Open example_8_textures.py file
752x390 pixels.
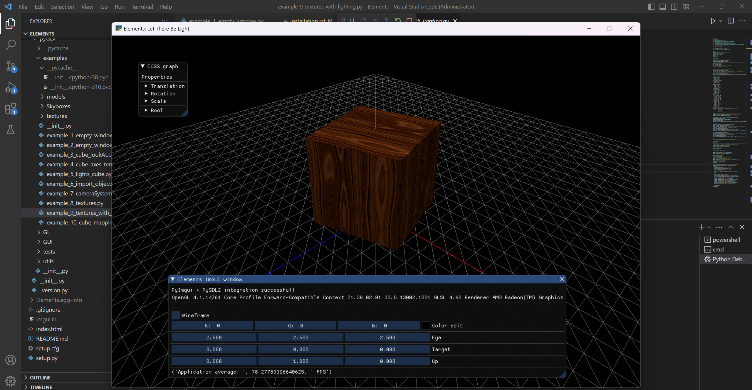(x=75, y=203)
